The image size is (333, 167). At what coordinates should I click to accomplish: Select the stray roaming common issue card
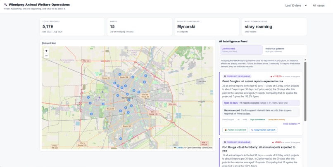click(274, 27)
